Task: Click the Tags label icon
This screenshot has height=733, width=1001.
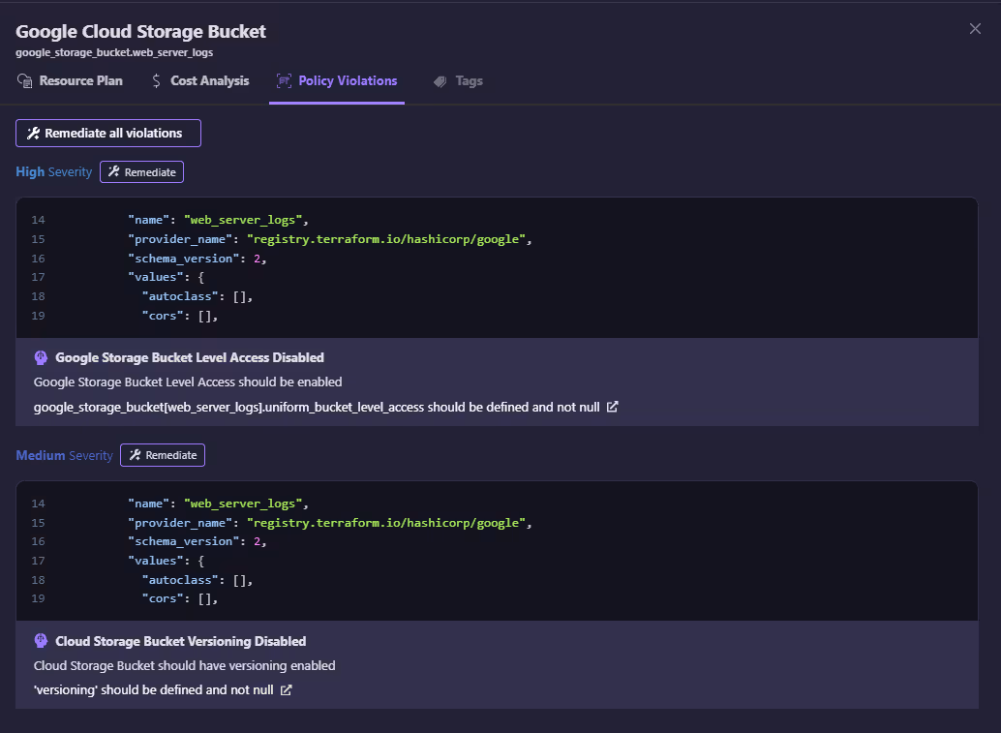Action: click(440, 81)
